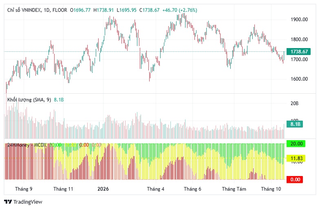Open the TradingView link text
This screenshot has width=320, height=209.
(28, 202)
